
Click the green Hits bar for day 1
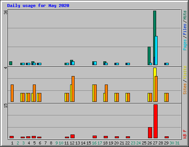[x=11, y=63]
